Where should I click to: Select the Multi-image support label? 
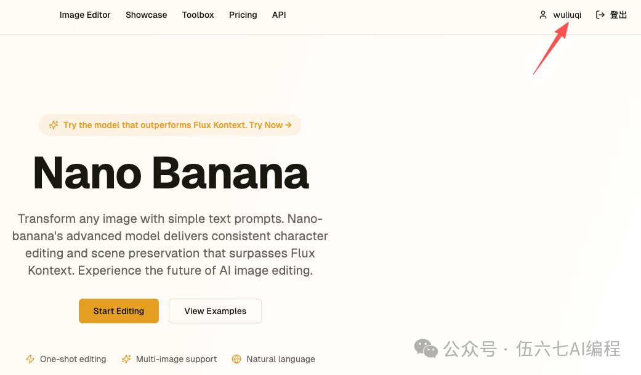[176, 359]
